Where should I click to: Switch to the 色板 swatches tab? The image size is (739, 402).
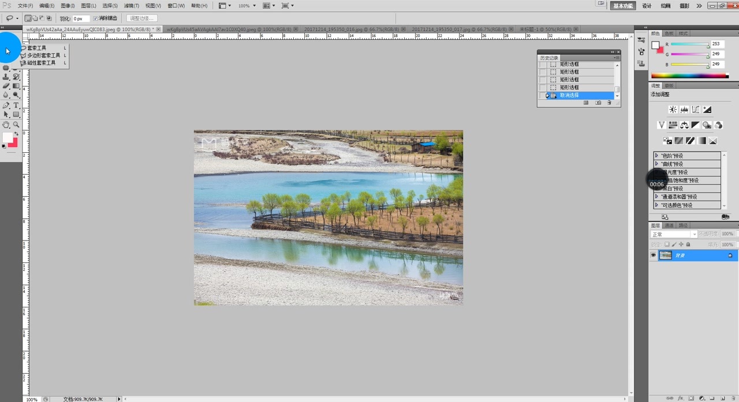[669, 33]
